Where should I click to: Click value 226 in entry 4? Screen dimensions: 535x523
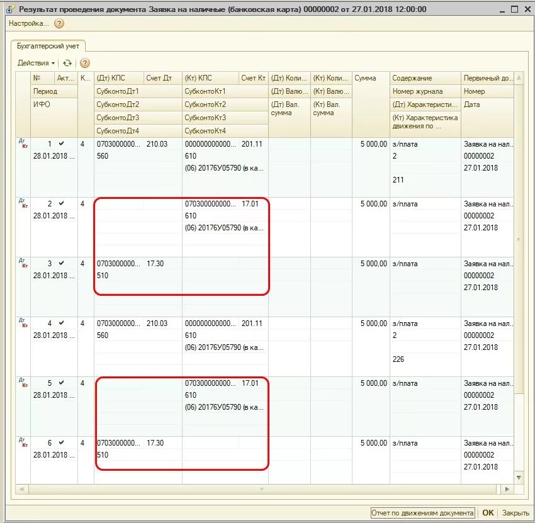398,359
